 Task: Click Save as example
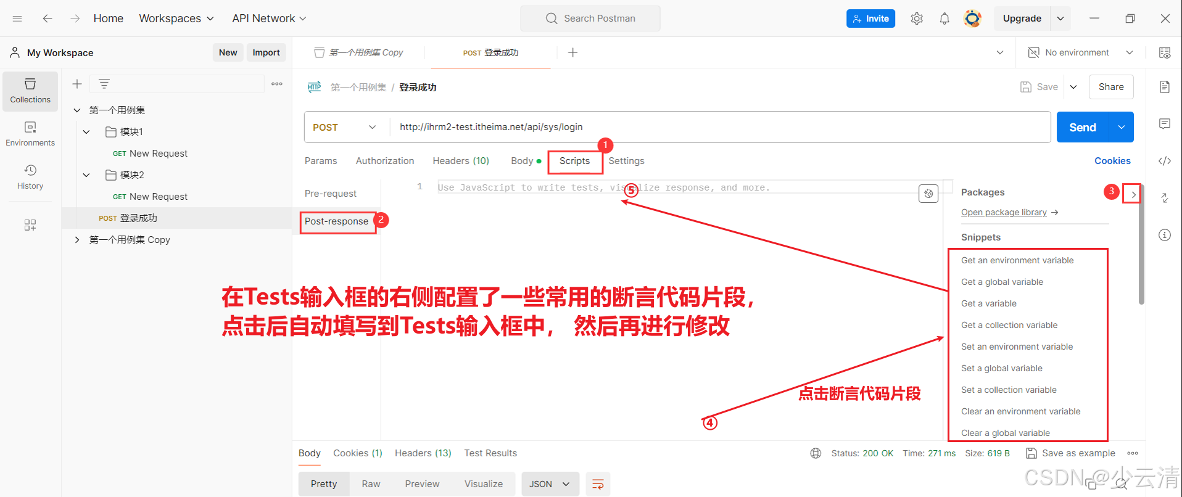click(1070, 453)
